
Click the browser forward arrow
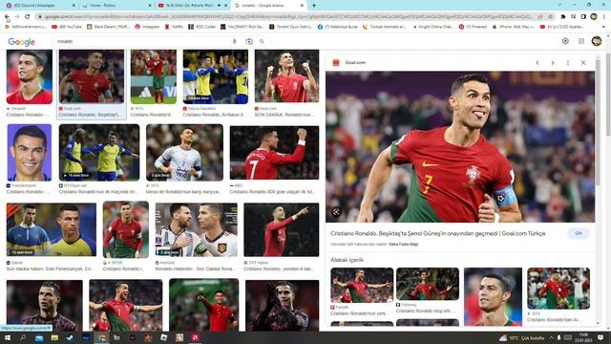17,17
